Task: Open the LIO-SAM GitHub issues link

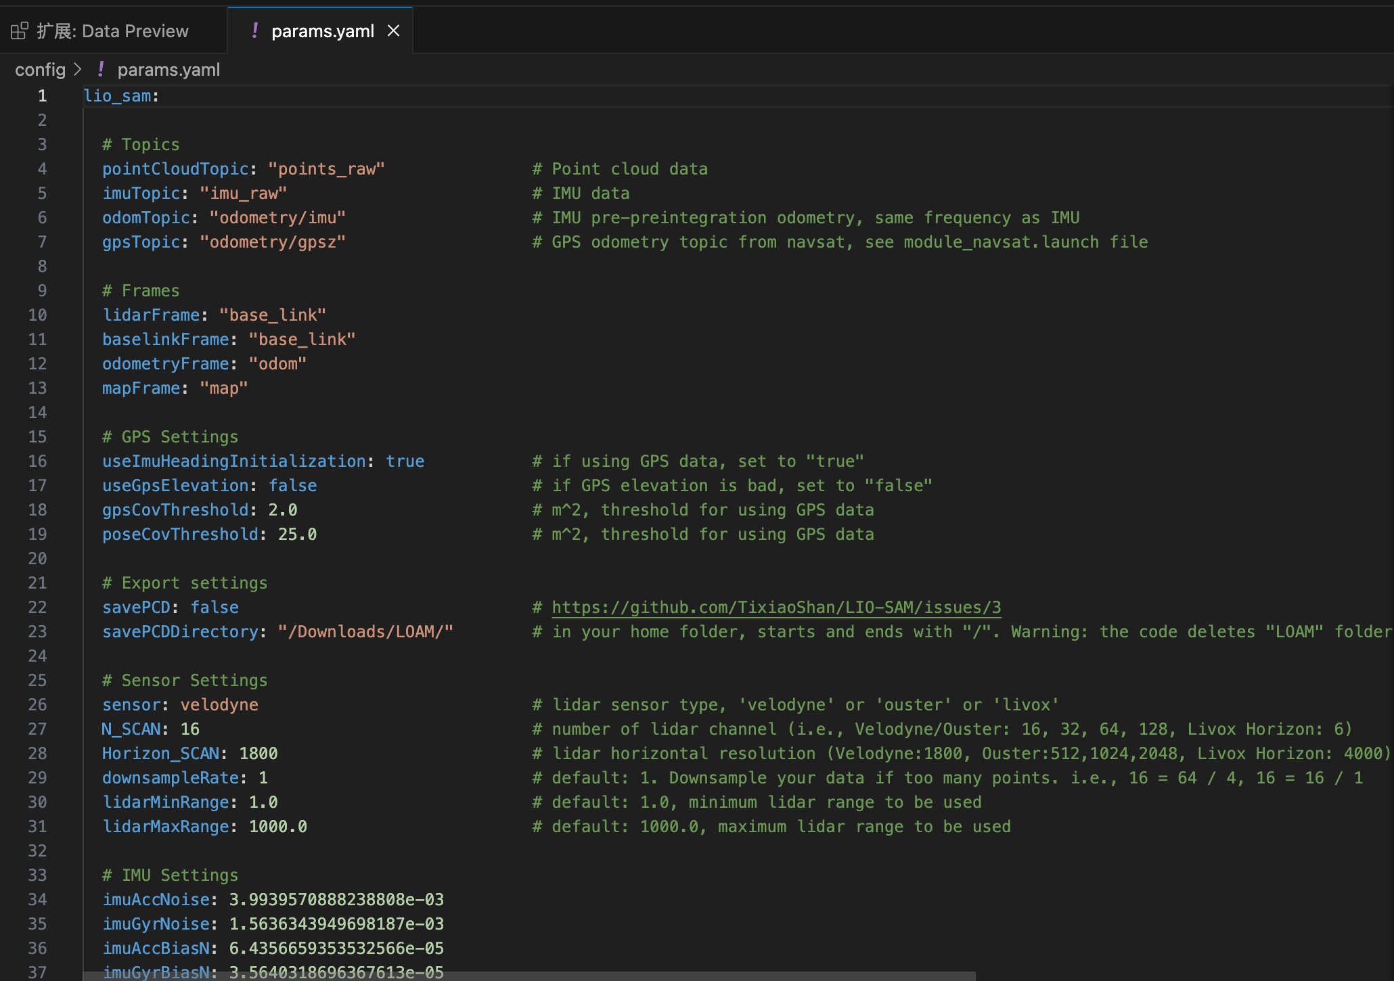Action: coord(775,608)
